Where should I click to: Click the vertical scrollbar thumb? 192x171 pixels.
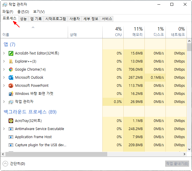click(189, 47)
